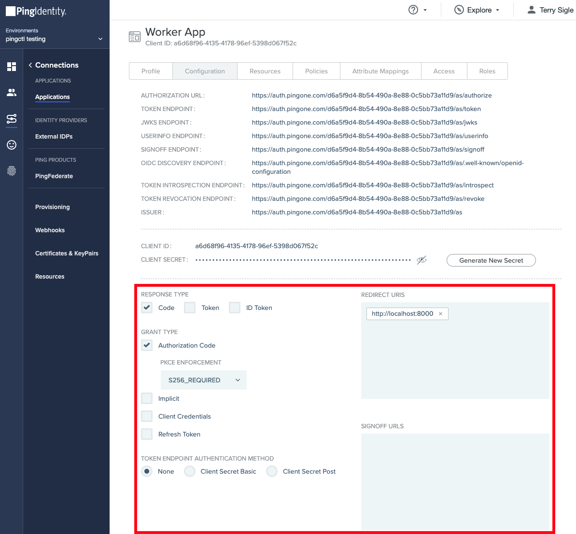Click the Worker App application icon
This screenshot has height=534, width=576.
click(135, 36)
